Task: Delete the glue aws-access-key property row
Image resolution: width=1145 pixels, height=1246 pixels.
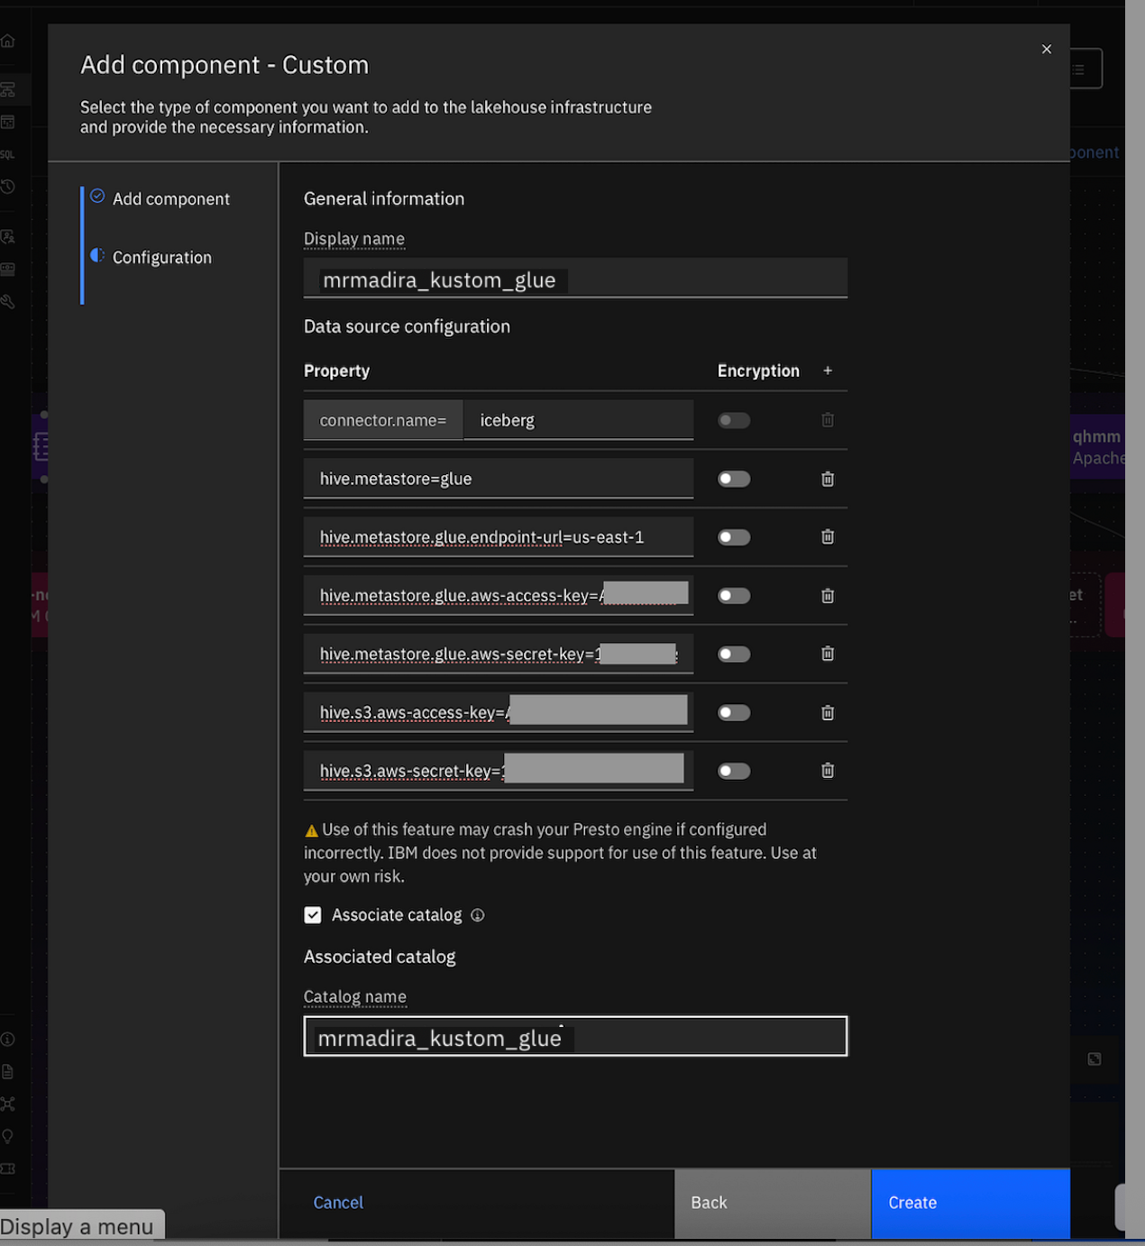Action: click(x=828, y=595)
